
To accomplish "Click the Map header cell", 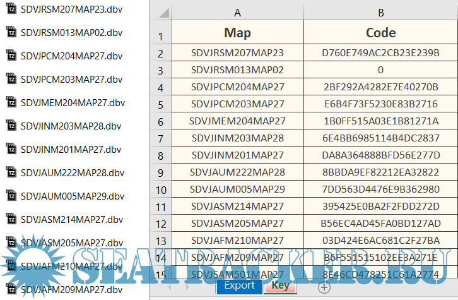I will click(237, 33).
